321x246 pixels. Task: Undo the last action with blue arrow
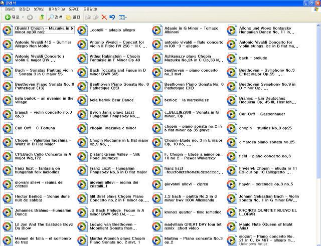click(112, 17)
